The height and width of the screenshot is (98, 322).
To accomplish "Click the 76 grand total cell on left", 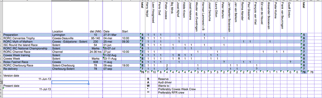I will pyautogui.click(x=142, y=72).
